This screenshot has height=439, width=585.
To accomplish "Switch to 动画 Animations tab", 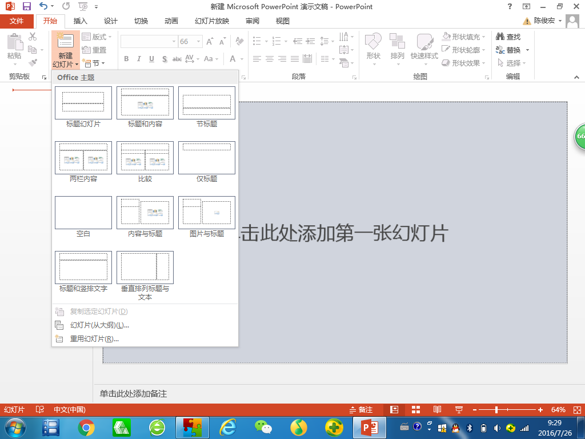I will [171, 21].
